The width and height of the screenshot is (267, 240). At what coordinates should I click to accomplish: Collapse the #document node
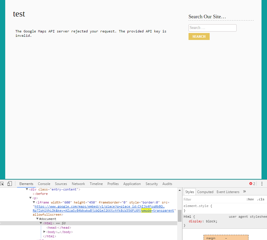(x=37, y=219)
